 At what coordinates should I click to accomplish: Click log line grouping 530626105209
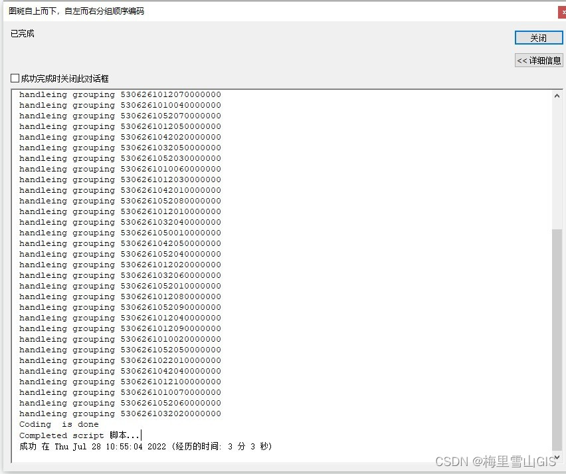[x=120, y=307]
